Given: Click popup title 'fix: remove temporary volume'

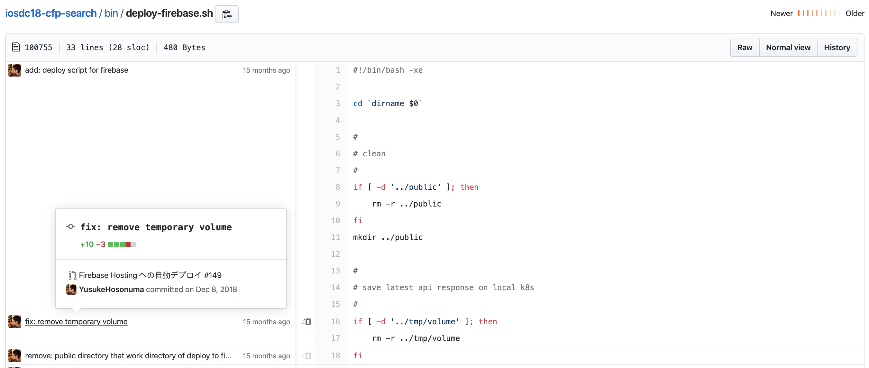Looking at the screenshot, I should pos(156,227).
